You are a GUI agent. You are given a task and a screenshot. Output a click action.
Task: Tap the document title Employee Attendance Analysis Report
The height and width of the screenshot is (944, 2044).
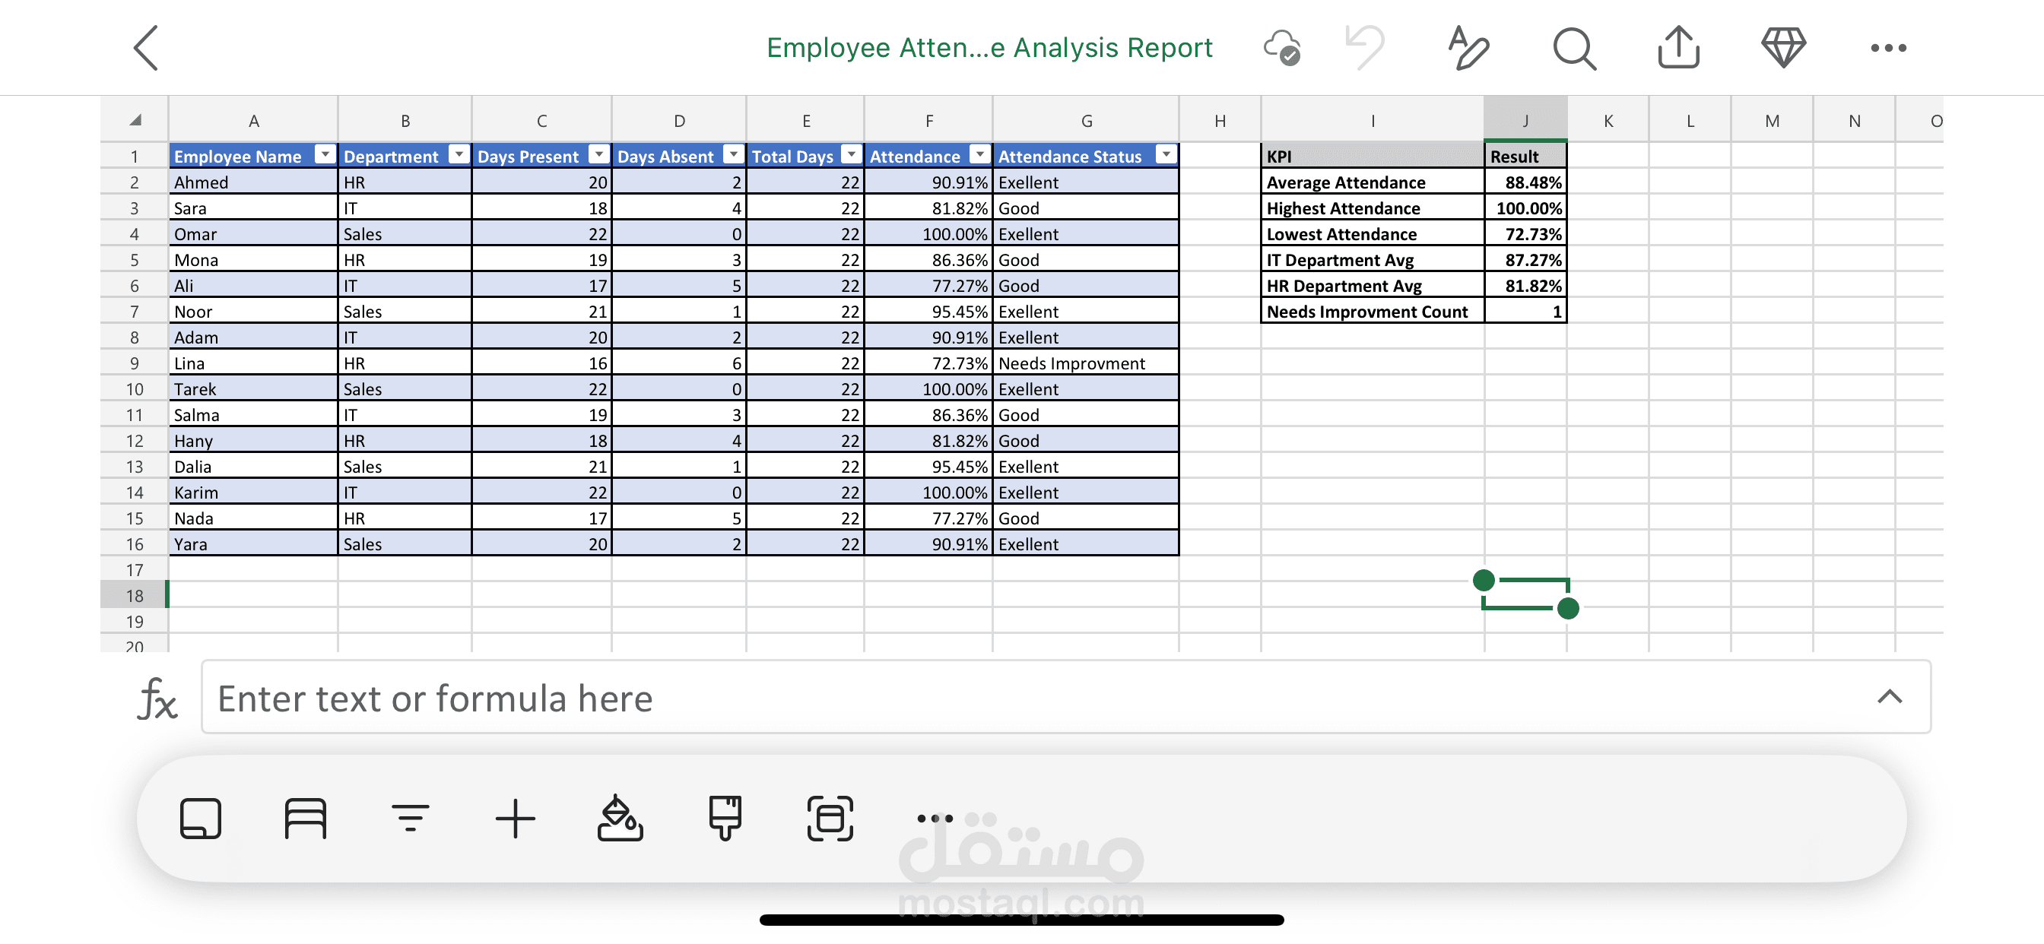pos(989,48)
